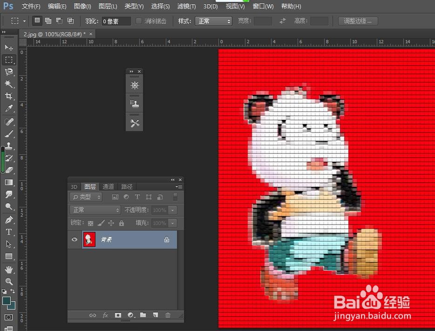Open 填充 fill dropdown arrow
Viewport: 435px width, 331px height.
click(173, 223)
